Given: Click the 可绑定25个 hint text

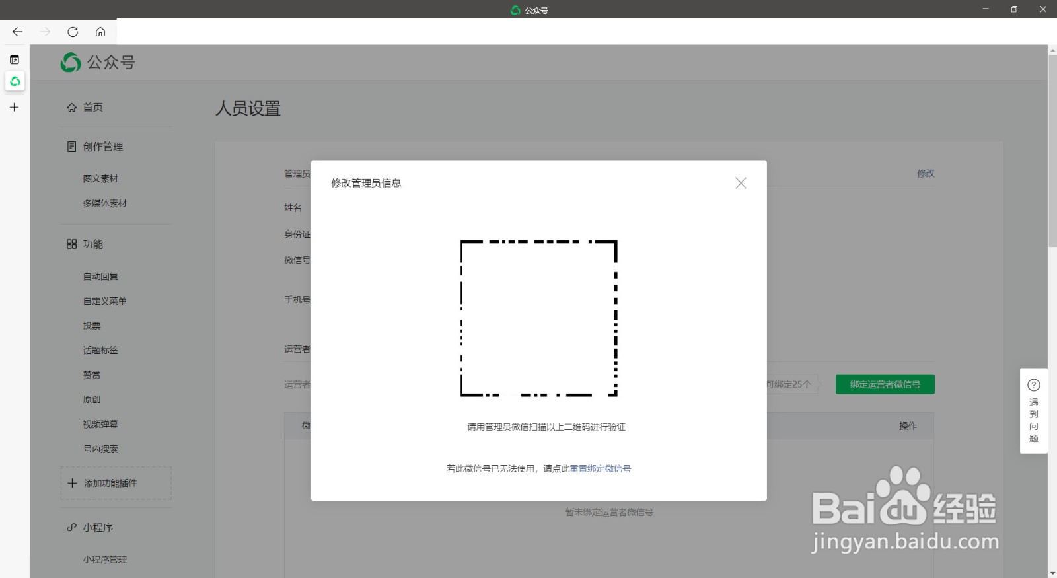Looking at the screenshot, I should (x=789, y=384).
